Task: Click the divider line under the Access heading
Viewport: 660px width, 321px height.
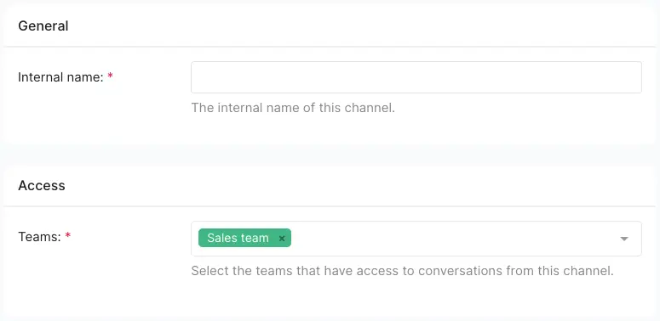Action: click(x=330, y=206)
